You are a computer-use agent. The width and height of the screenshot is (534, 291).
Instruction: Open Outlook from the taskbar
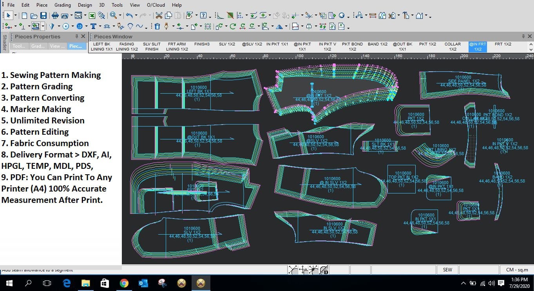[143, 283]
